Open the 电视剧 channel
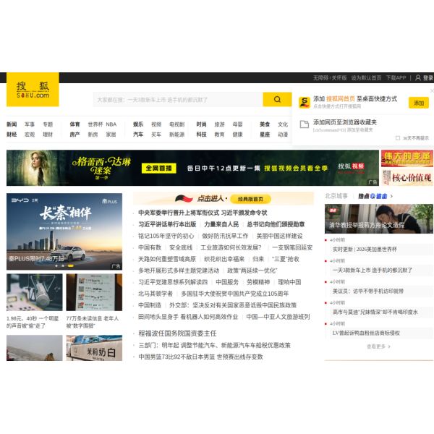434x434 pixels. click(177, 124)
